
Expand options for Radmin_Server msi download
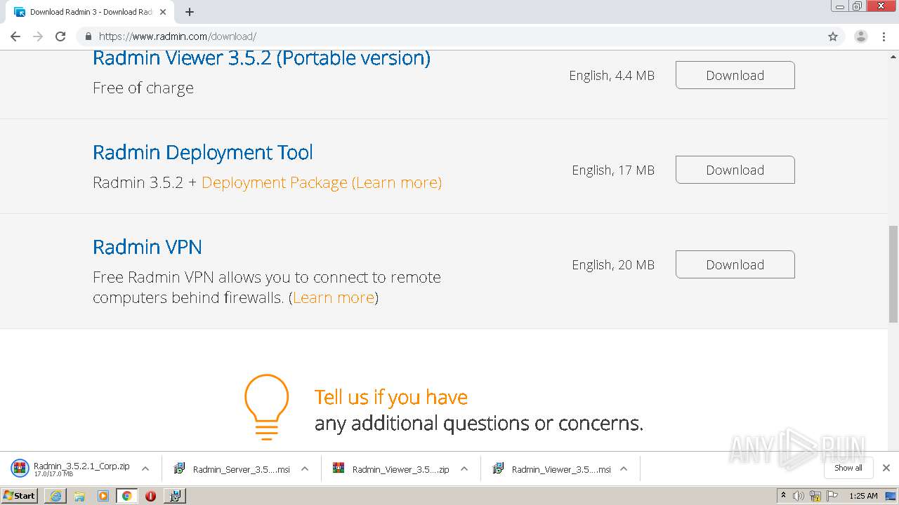[305, 469]
